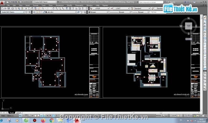The width and height of the screenshot is (208, 123).
Task: Click the Sign In link
Action: [x=173, y=2]
